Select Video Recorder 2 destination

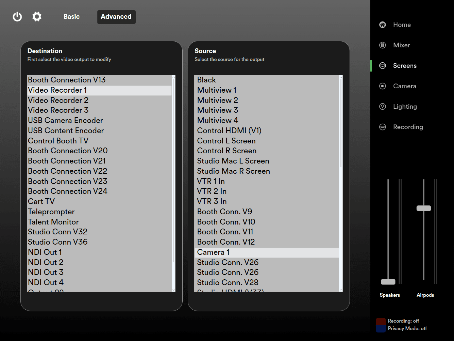point(99,100)
